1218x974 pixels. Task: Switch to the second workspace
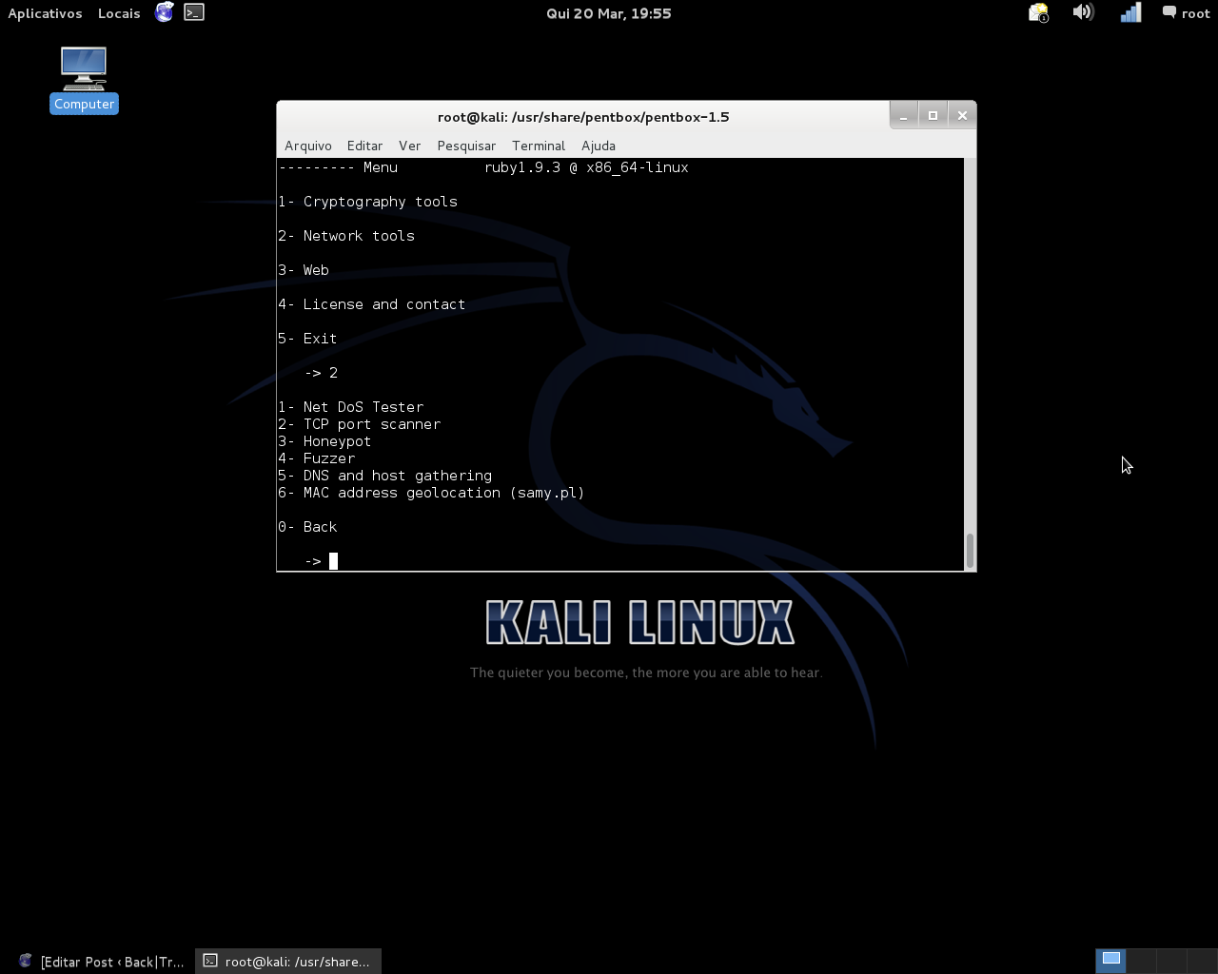(1141, 960)
